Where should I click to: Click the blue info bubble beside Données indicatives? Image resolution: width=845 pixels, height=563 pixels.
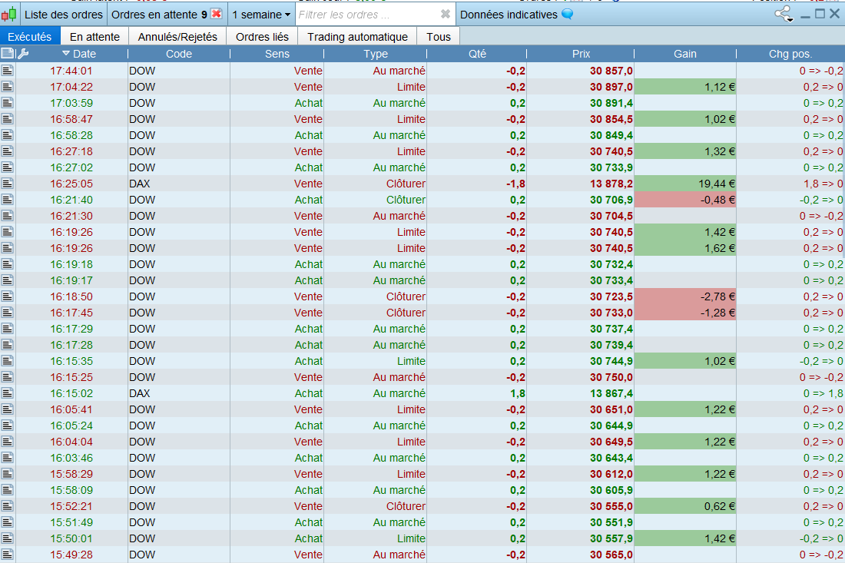point(568,14)
